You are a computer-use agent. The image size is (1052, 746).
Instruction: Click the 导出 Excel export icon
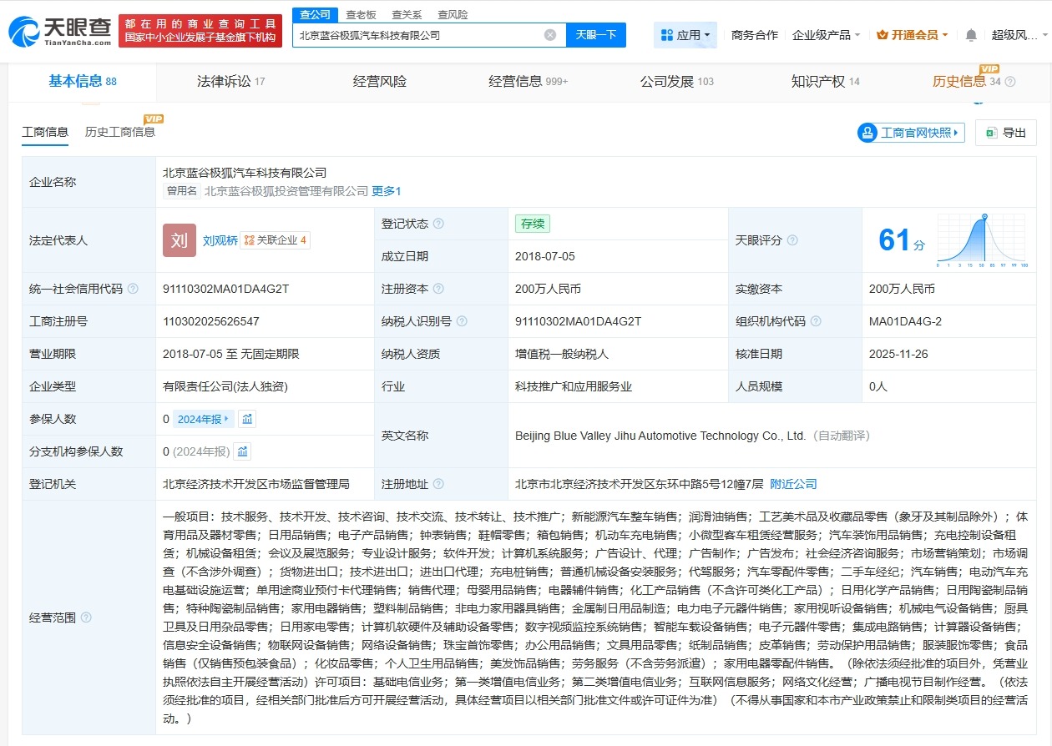(x=991, y=132)
